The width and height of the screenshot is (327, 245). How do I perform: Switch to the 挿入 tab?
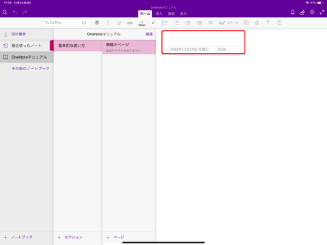159,14
